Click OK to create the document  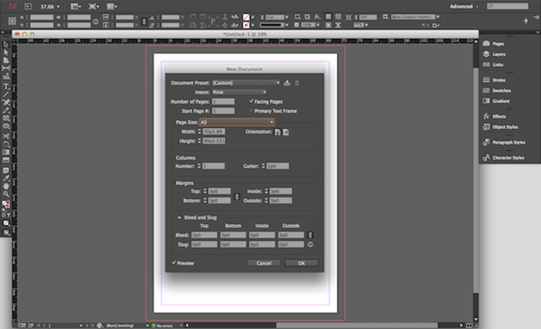pyautogui.click(x=301, y=263)
